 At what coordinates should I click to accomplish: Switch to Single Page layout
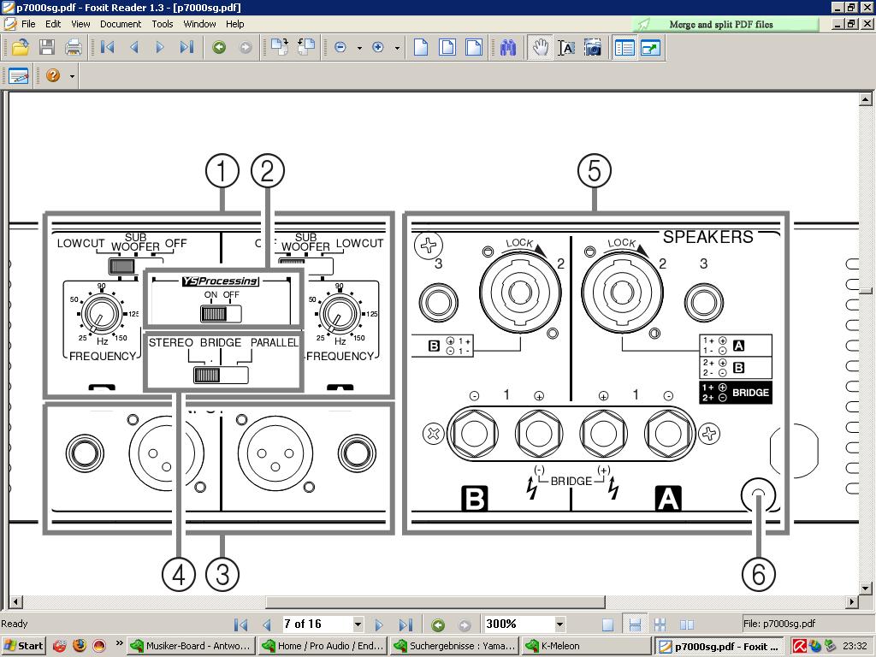pos(608,624)
